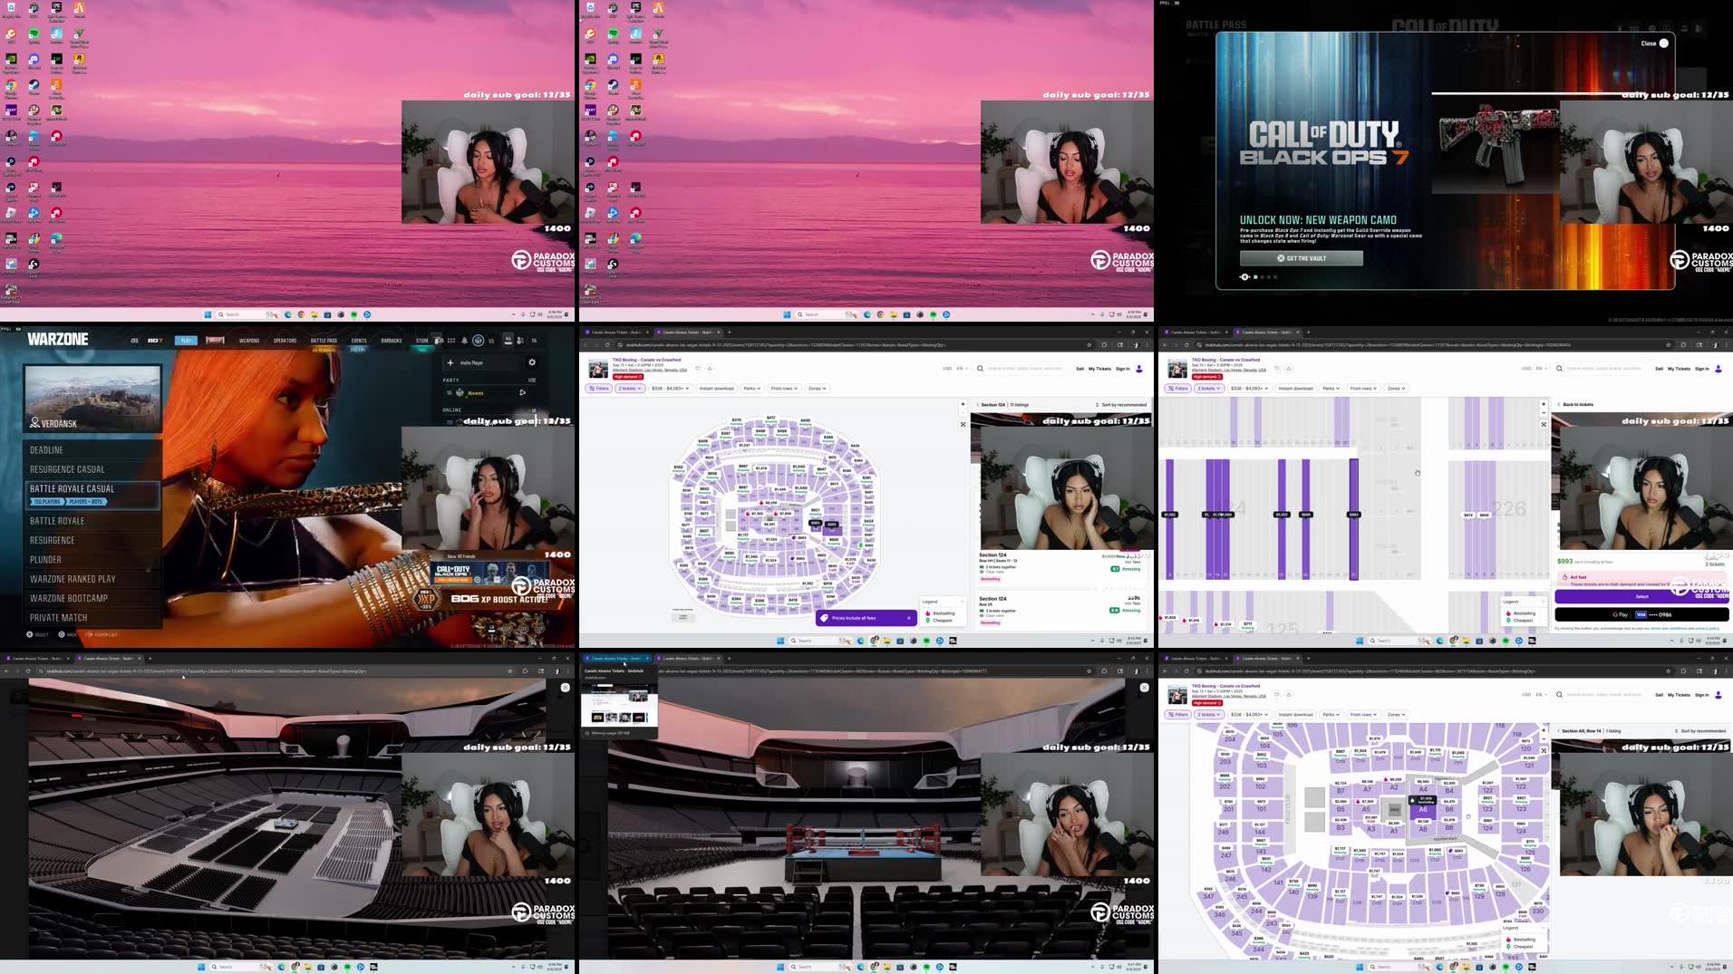Open Sort by recommended in Section A8 window
Screen dimensions: 1733x974
tap(1701, 731)
